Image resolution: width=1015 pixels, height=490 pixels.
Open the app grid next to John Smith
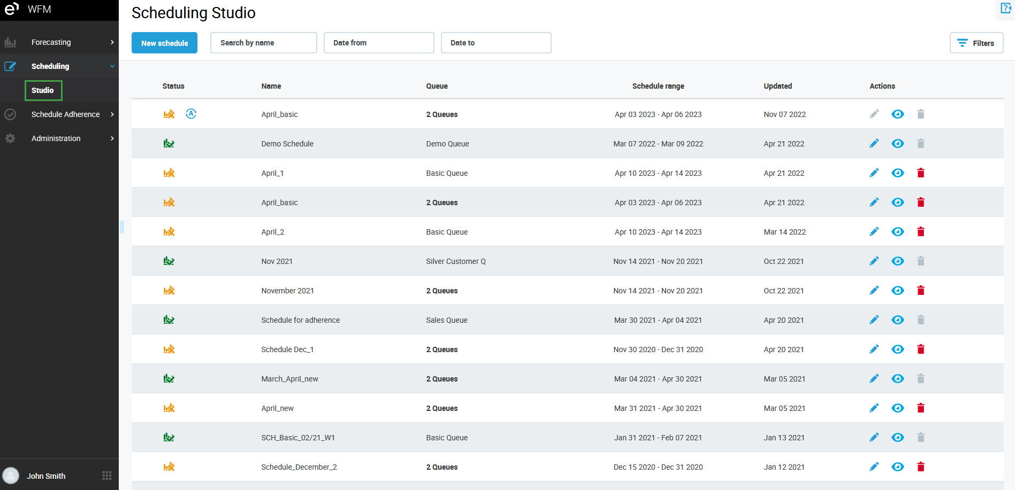click(x=107, y=476)
